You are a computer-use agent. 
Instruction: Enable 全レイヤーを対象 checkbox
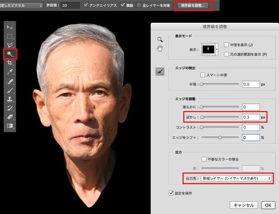[139, 5]
